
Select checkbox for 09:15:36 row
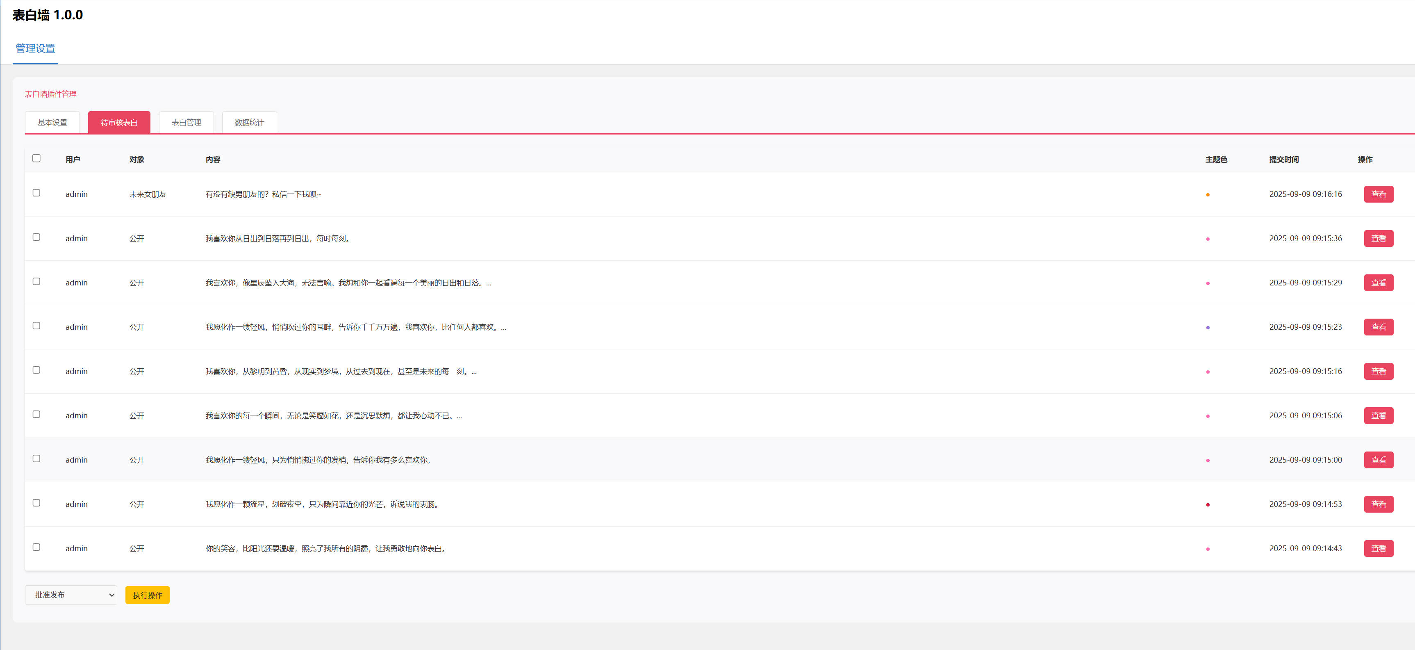tap(36, 237)
